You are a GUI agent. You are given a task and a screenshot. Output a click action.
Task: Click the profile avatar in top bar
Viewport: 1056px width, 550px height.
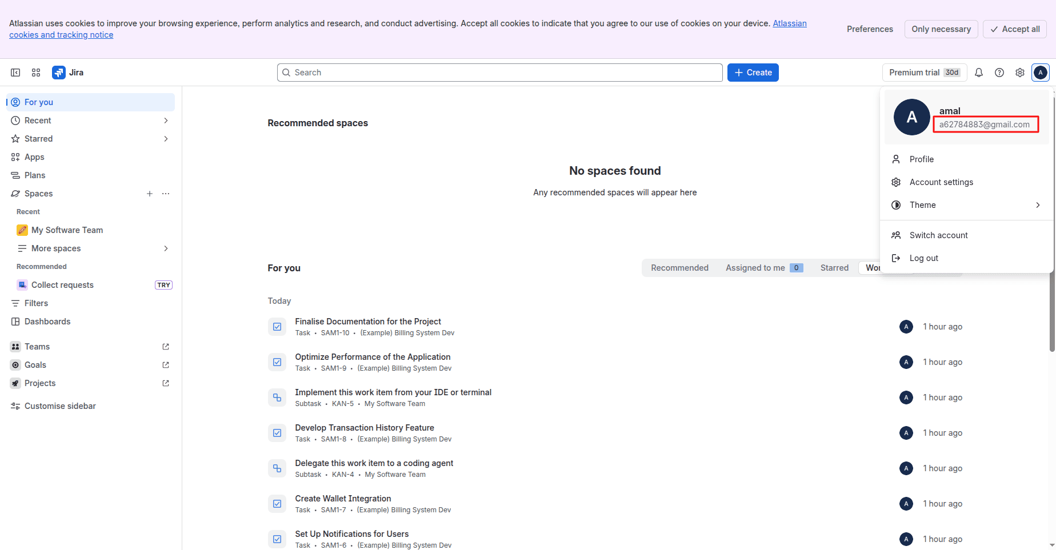tap(1041, 73)
